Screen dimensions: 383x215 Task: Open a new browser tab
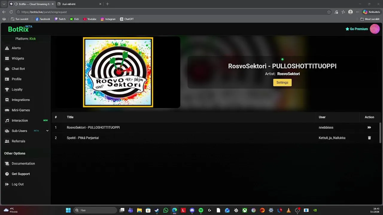click(107, 4)
